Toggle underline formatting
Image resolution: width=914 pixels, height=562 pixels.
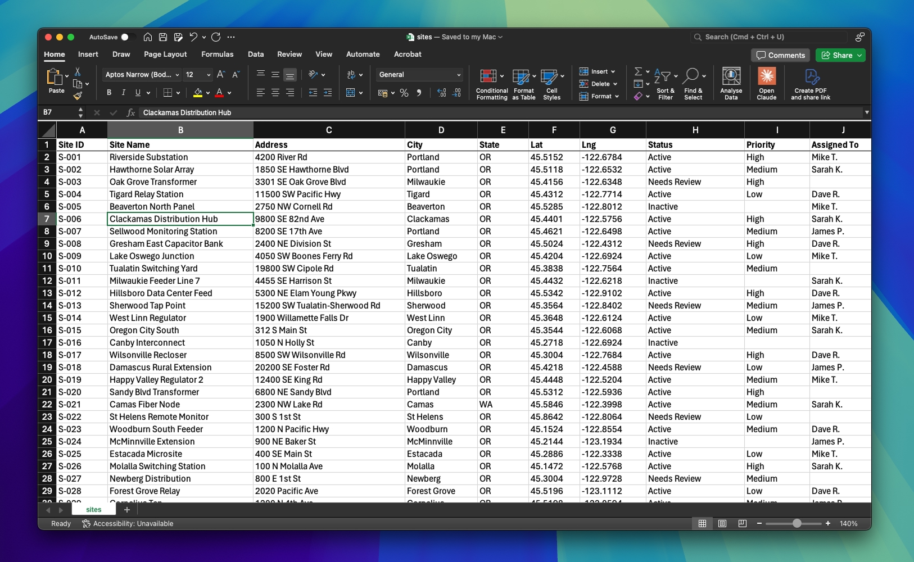(139, 93)
